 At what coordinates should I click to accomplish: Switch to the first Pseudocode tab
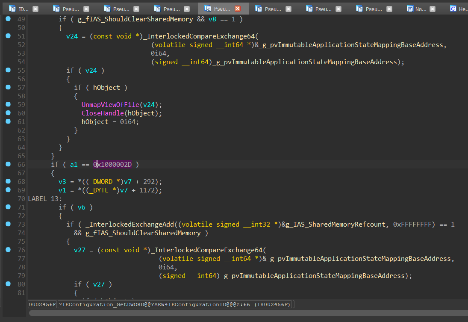coord(71,9)
